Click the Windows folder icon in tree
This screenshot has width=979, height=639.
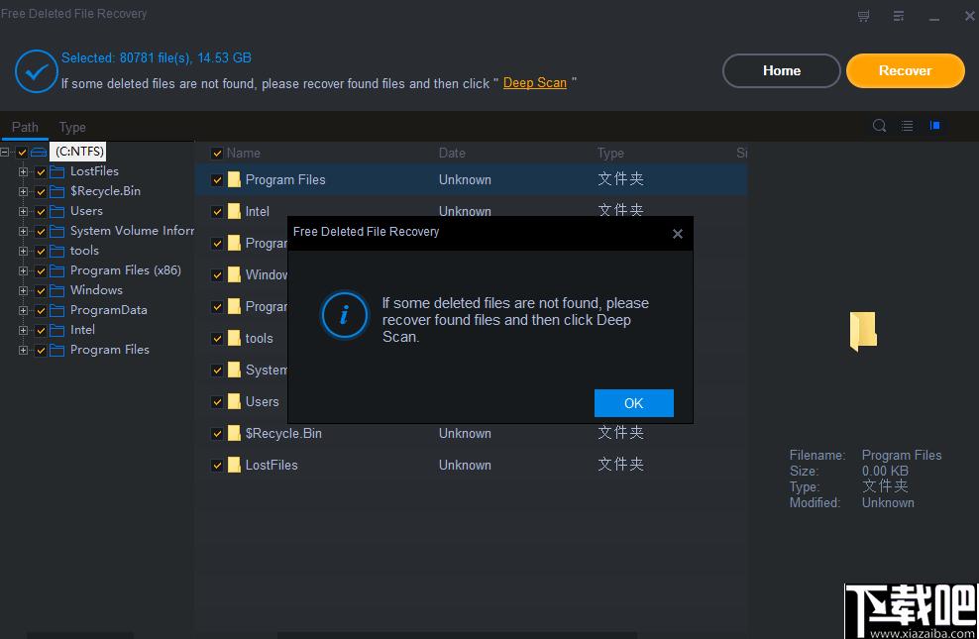(56, 291)
